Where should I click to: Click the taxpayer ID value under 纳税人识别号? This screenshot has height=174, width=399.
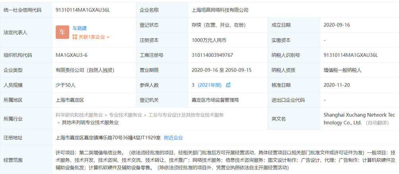(351, 55)
